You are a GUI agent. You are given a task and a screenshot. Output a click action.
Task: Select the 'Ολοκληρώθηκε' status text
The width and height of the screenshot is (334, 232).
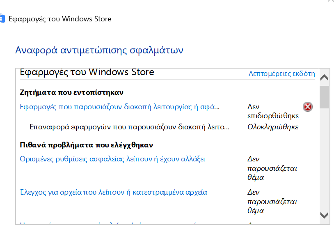(x=273, y=127)
